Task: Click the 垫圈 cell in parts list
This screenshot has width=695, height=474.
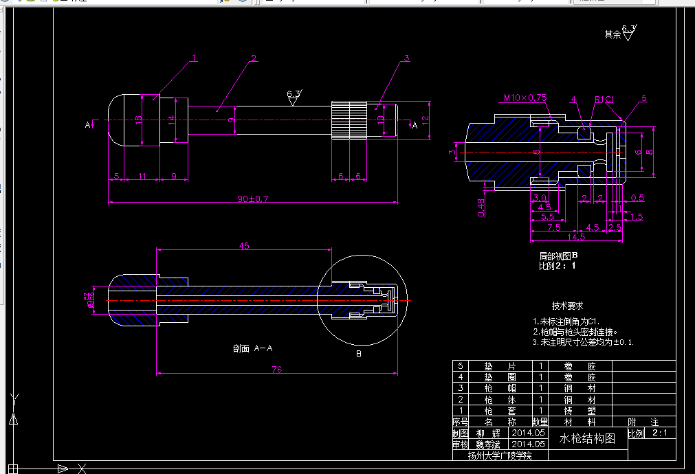Action: tap(500, 377)
